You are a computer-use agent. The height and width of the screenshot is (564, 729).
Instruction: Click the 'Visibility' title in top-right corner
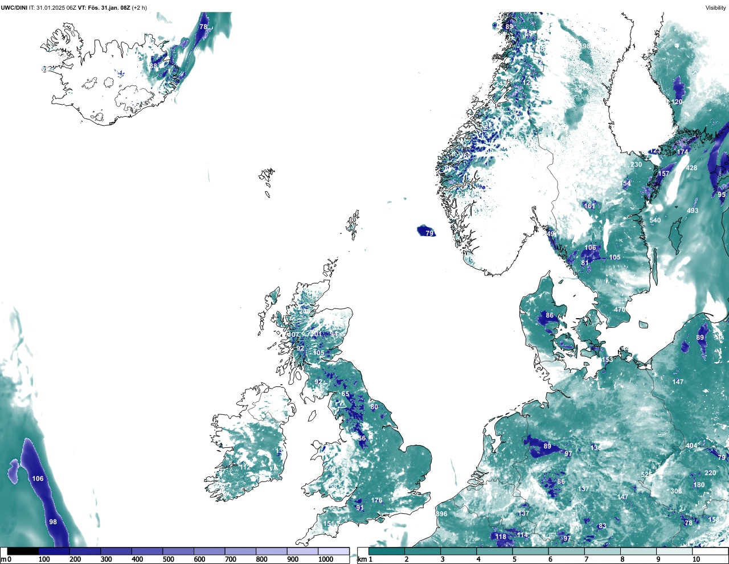715,7
